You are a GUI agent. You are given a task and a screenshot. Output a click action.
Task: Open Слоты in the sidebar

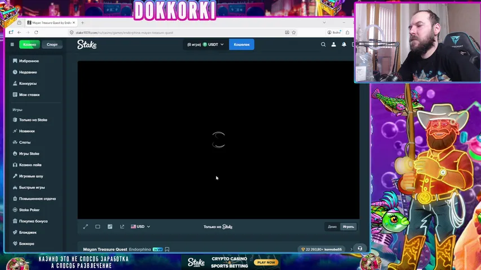25,142
